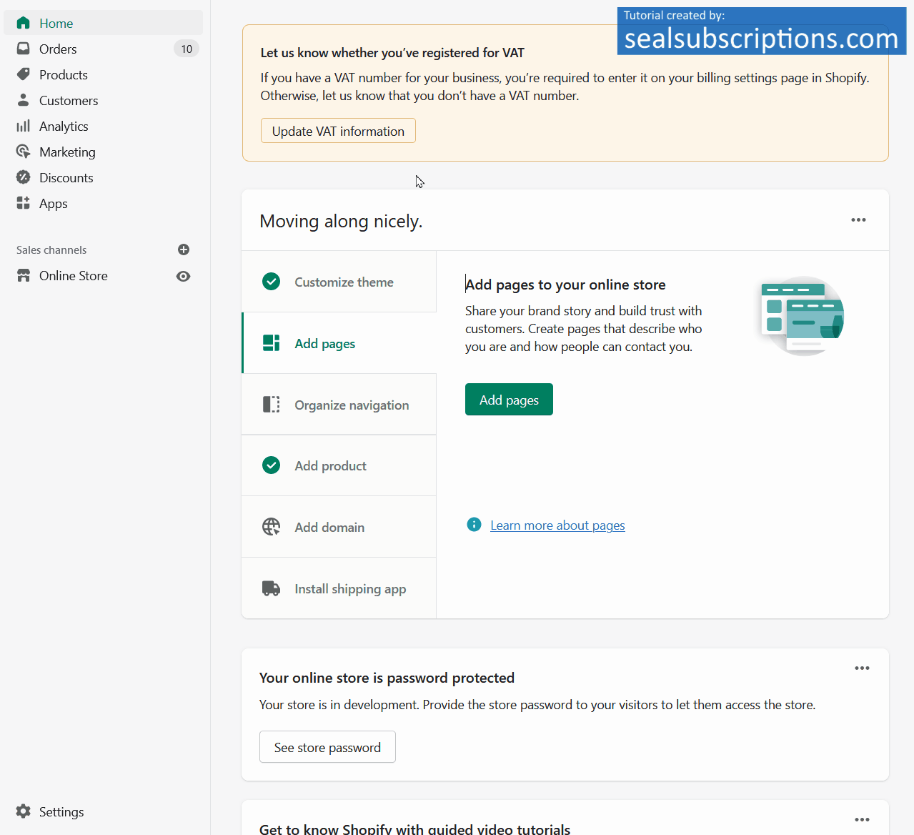Image resolution: width=914 pixels, height=835 pixels.
Task: Click the green Add pages button
Action: pos(509,400)
